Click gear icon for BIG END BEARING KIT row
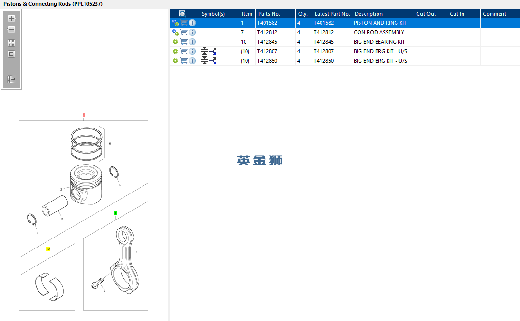520x321 pixels. 175,42
